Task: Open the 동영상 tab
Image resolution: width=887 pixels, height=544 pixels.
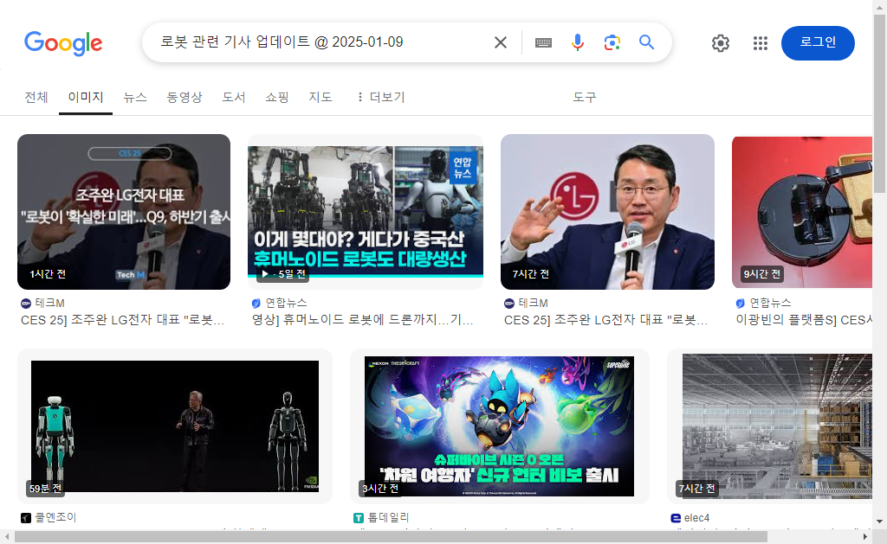Action: (185, 97)
